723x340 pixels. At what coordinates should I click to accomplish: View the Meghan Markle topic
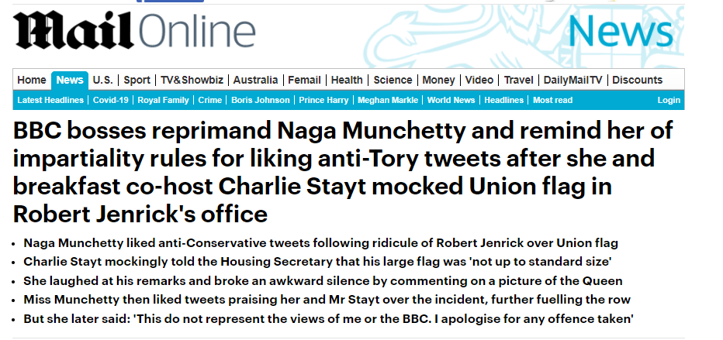[388, 100]
